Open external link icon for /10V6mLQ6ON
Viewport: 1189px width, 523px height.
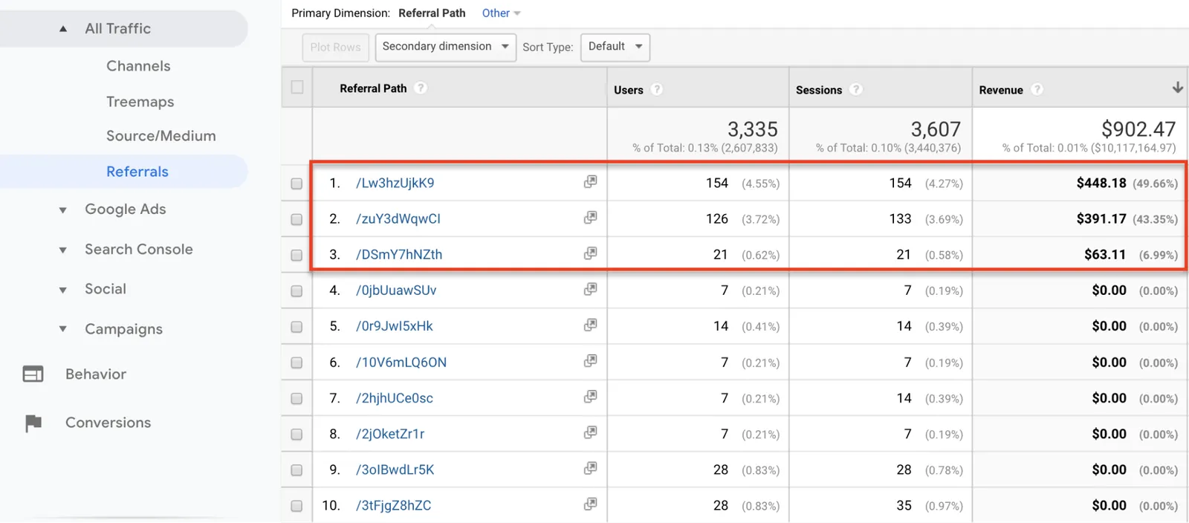coord(590,361)
